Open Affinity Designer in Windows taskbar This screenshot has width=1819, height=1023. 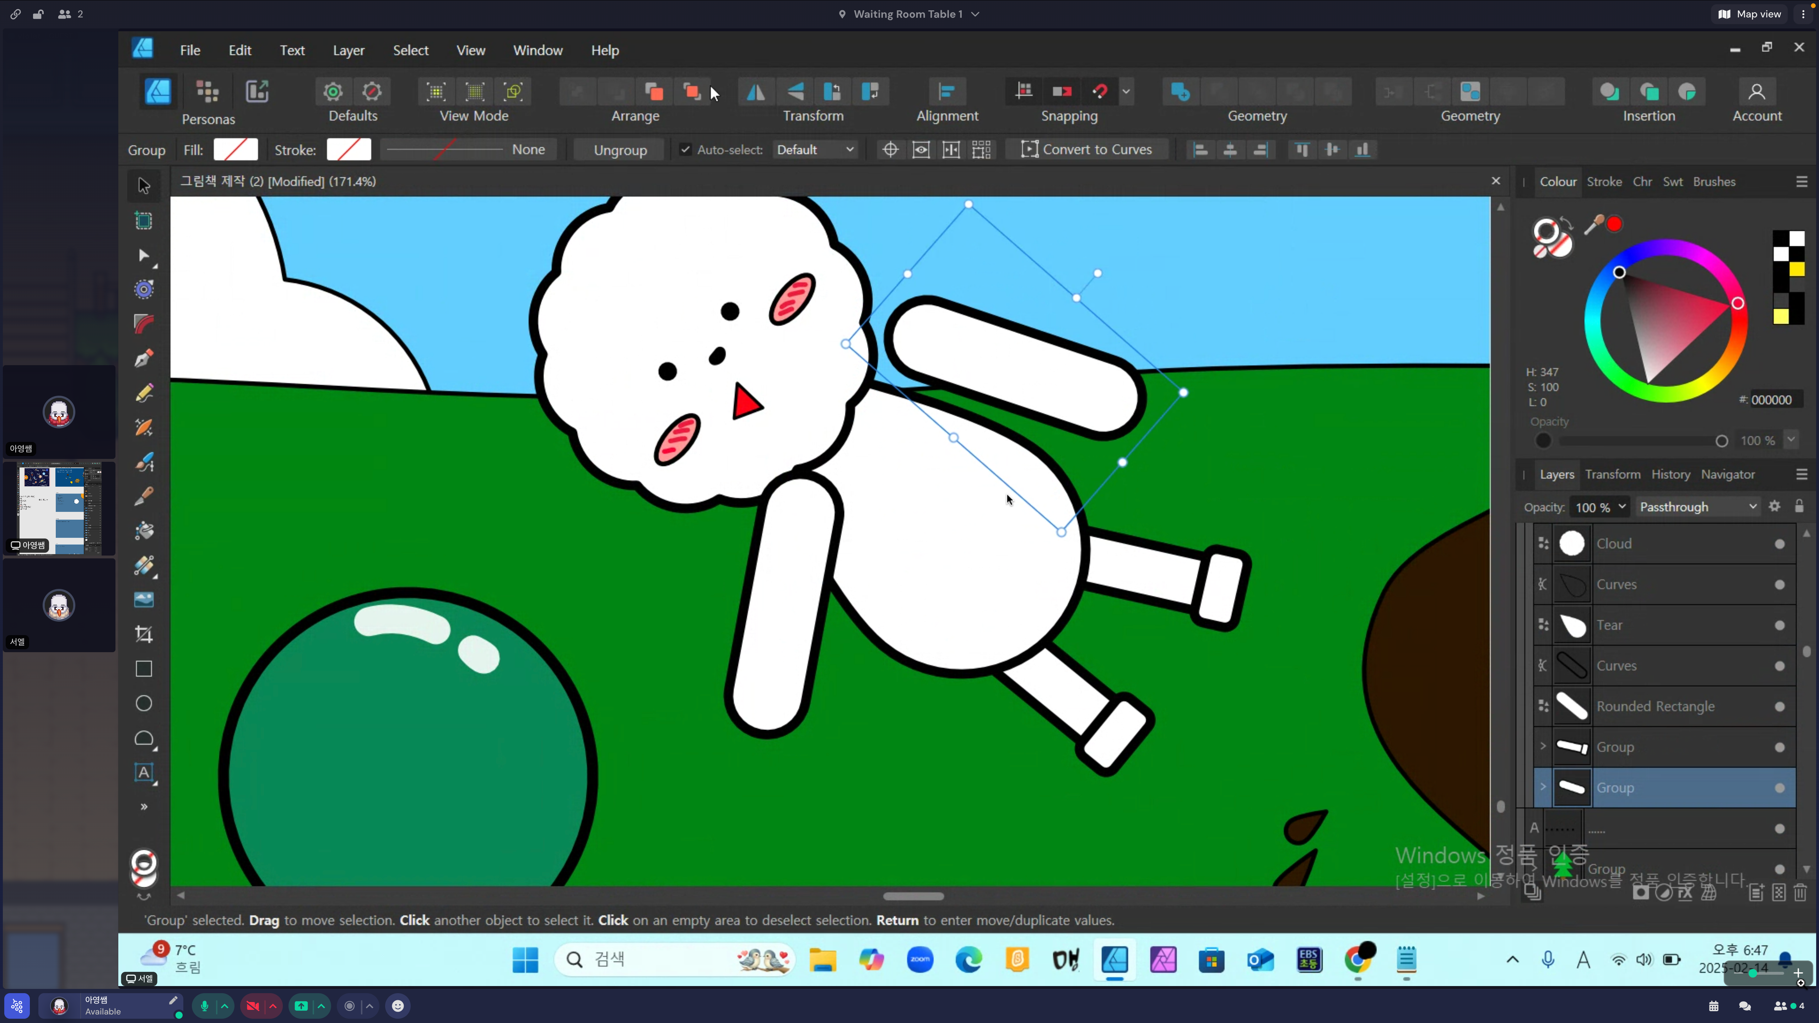(x=1115, y=959)
